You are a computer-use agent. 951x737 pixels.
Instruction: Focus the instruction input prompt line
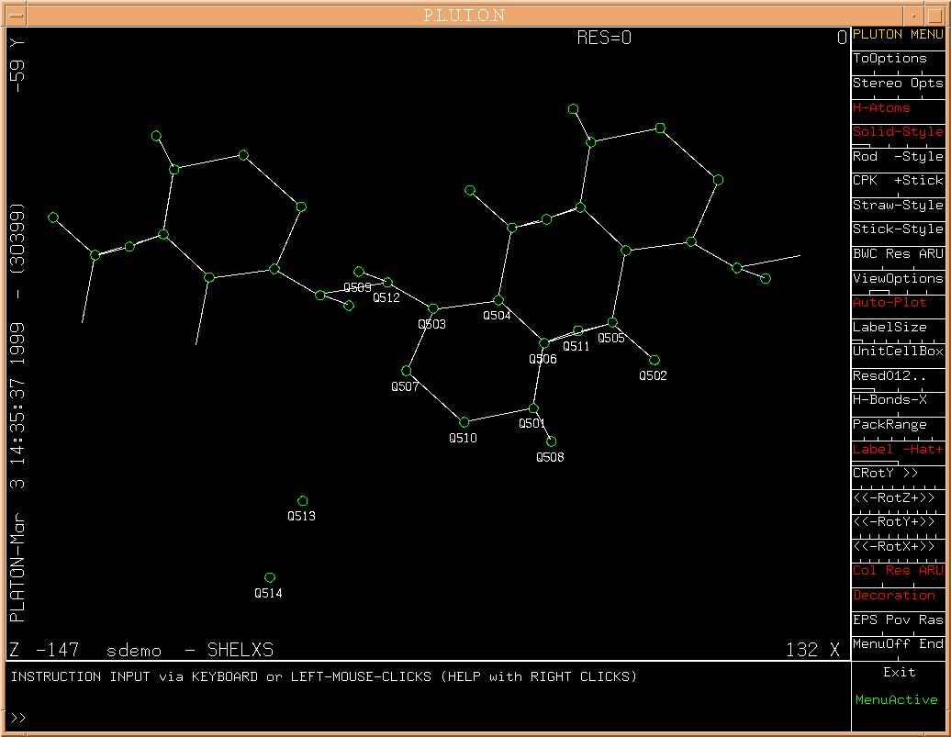tap(422, 717)
